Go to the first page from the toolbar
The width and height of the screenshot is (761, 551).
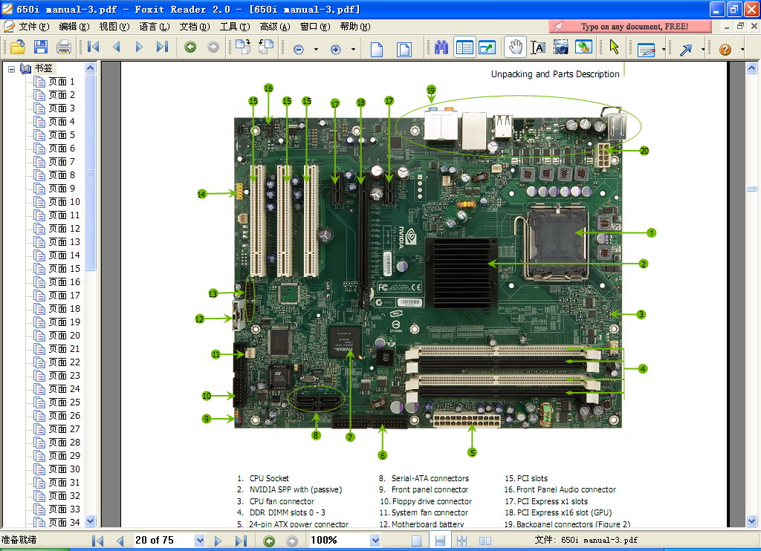click(x=93, y=47)
